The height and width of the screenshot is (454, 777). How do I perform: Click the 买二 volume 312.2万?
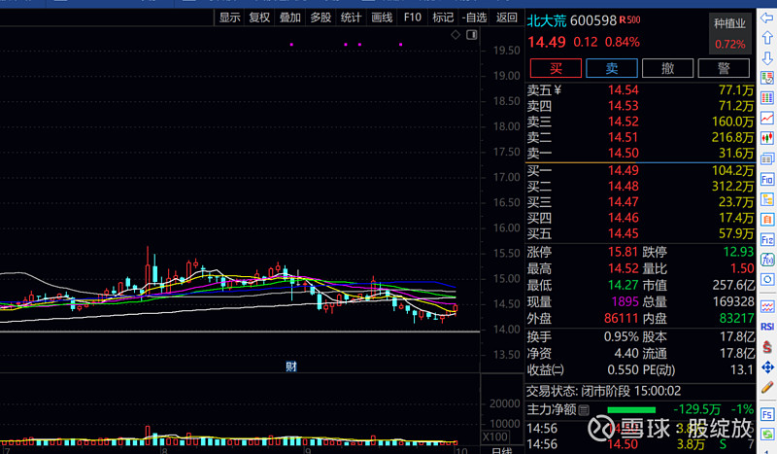[733, 187]
